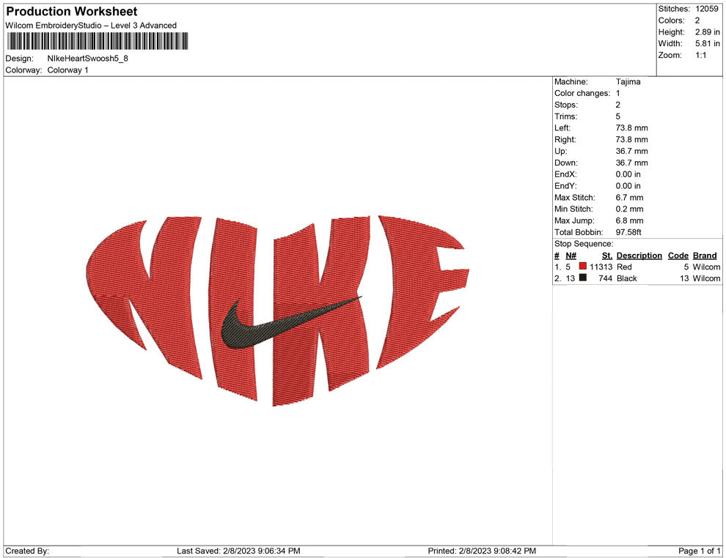Image resolution: width=726 pixels, height=558 pixels.
Task: Click the Stops value 2
Action: tap(617, 105)
